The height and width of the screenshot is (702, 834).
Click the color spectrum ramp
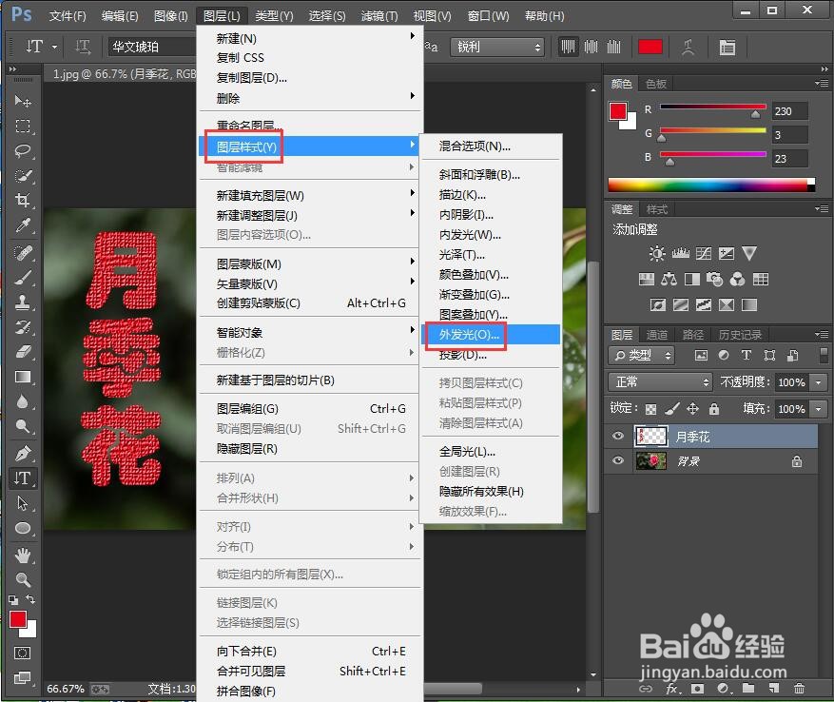(x=711, y=185)
